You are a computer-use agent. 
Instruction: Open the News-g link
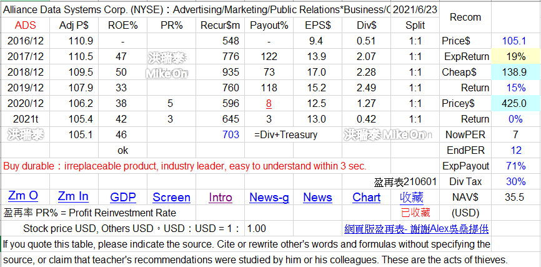(x=269, y=198)
